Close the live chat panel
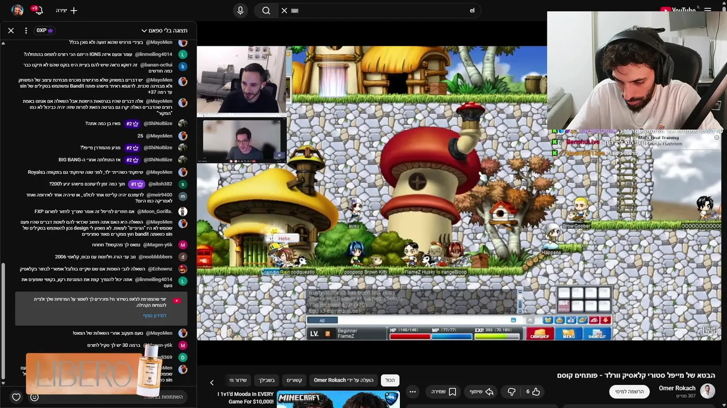 pos(11,30)
